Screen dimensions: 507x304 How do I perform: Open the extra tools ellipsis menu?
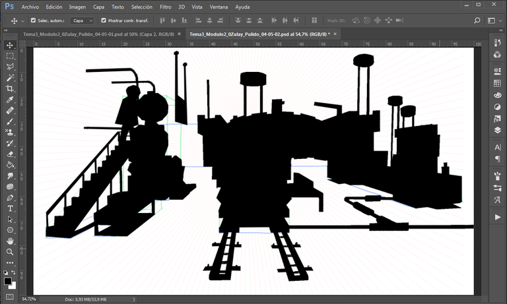pyautogui.click(x=10, y=262)
